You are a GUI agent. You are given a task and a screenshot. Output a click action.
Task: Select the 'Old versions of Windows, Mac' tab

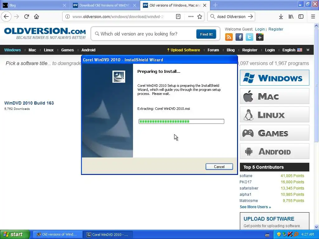point(175,5)
